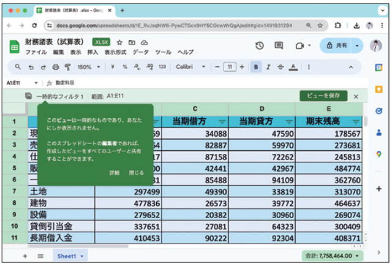Open the comments panel icon
Viewport: 392px width, 266px height.
279,46
